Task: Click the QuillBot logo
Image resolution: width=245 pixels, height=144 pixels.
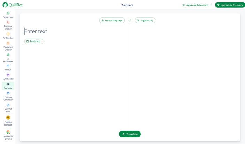Action: tap(13, 5)
